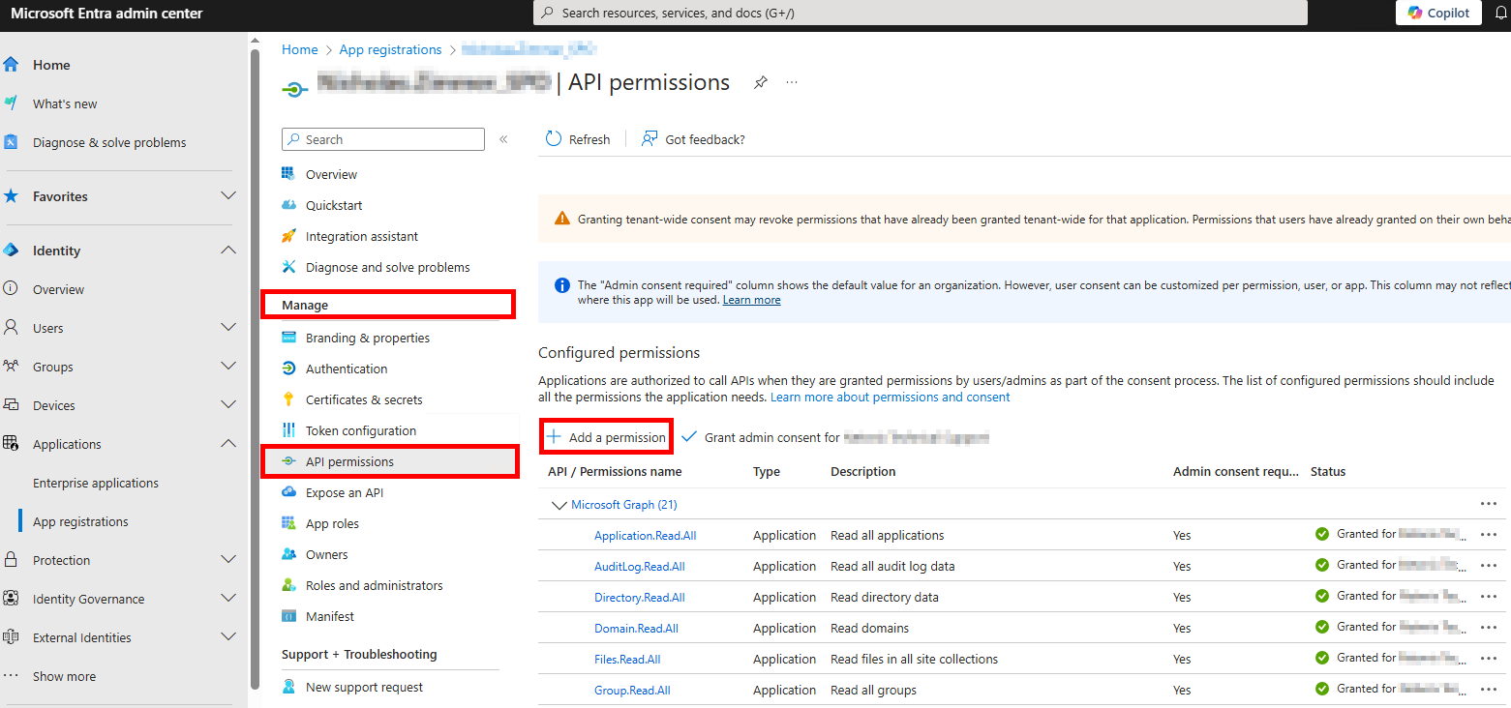1511x708 pixels.
Task: Collapse the resource menu with double-chevron icon
Action: tap(503, 139)
